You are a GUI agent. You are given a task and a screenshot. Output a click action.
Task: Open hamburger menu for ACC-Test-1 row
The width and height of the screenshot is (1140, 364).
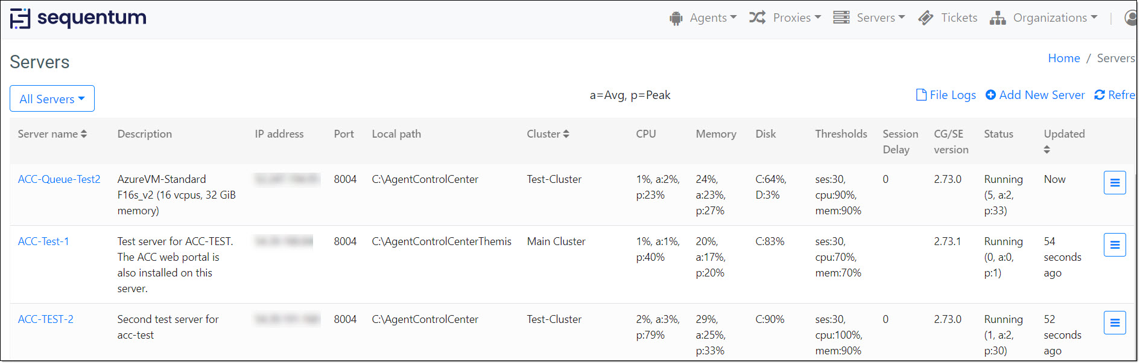pos(1115,245)
